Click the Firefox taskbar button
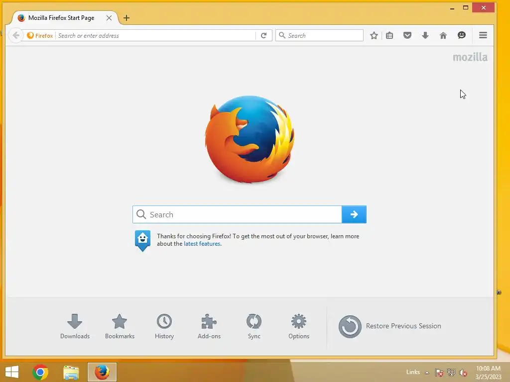 [102, 372]
